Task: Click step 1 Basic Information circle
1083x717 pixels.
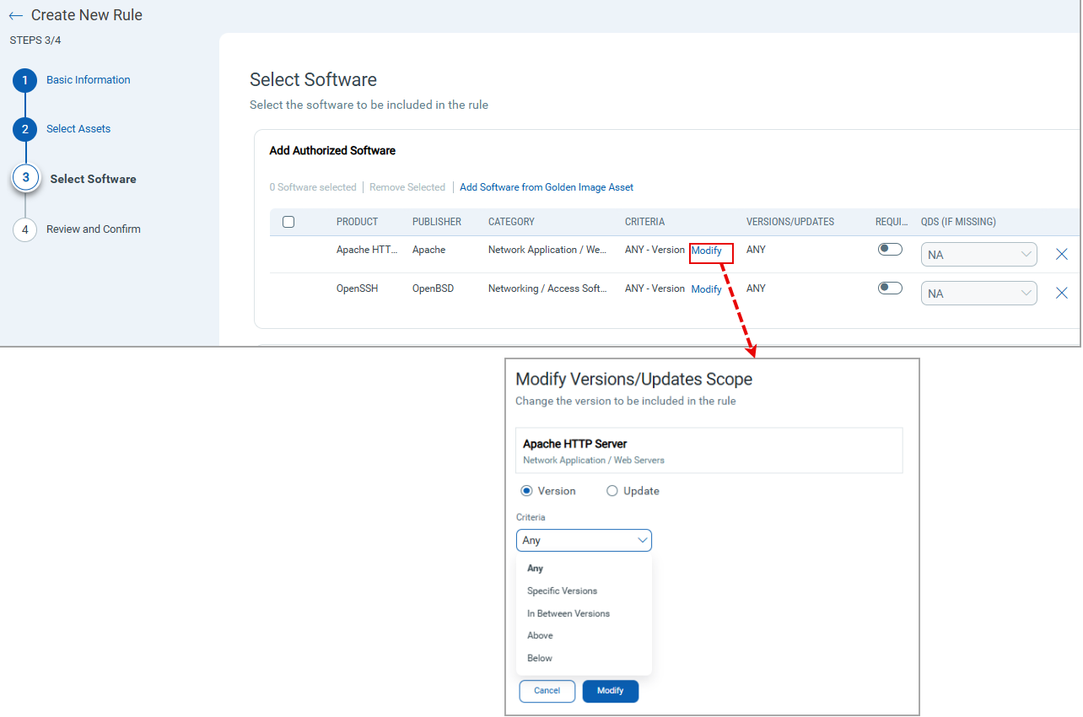Action: 24,80
